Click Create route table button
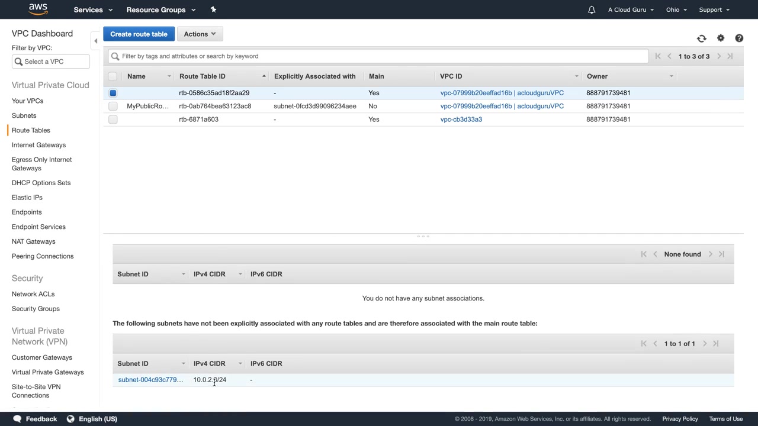758x426 pixels. [139, 34]
